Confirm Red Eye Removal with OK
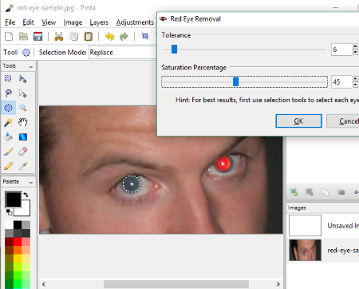 point(298,121)
